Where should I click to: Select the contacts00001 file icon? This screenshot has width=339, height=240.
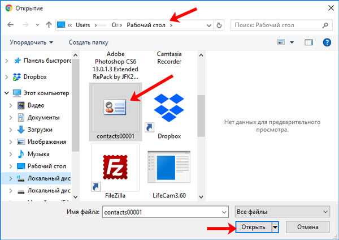pos(115,107)
